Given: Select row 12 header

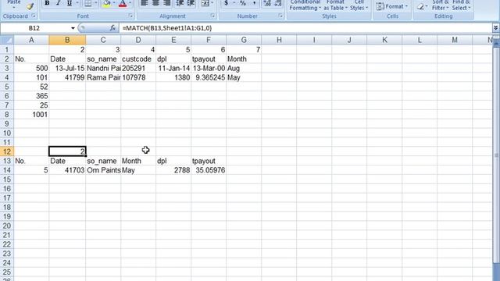Looking at the screenshot, I should click(x=7, y=151).
